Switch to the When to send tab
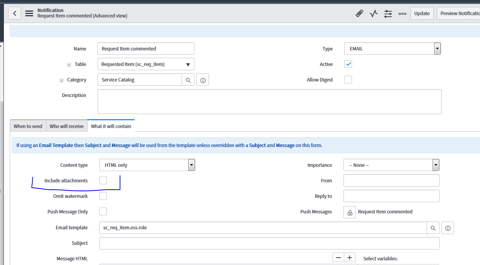The width and height of the screenshot is (480, 265). (28, 126)
